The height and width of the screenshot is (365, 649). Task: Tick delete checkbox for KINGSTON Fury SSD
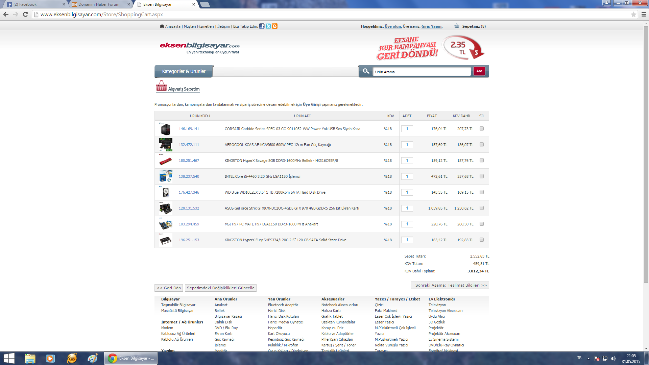(482, 240)
